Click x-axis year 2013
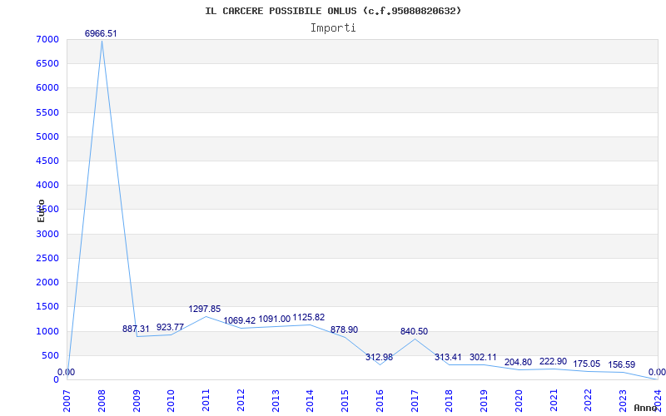 [x=276, y=401]
